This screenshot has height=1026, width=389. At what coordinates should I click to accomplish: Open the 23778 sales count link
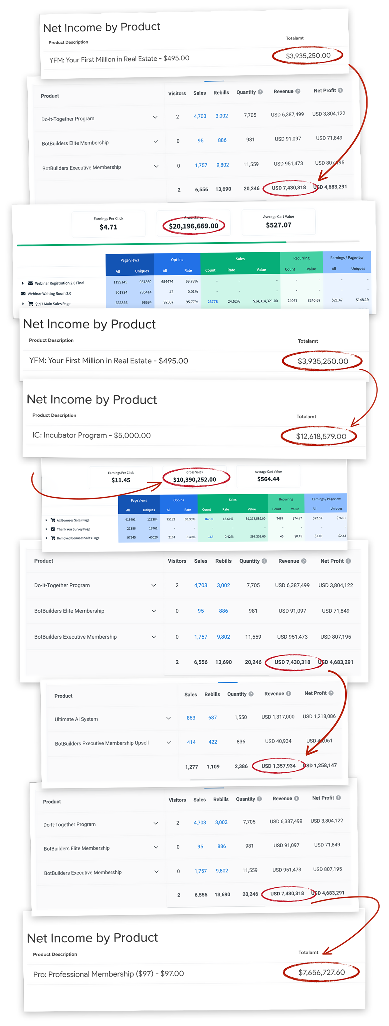coord(213,302)
